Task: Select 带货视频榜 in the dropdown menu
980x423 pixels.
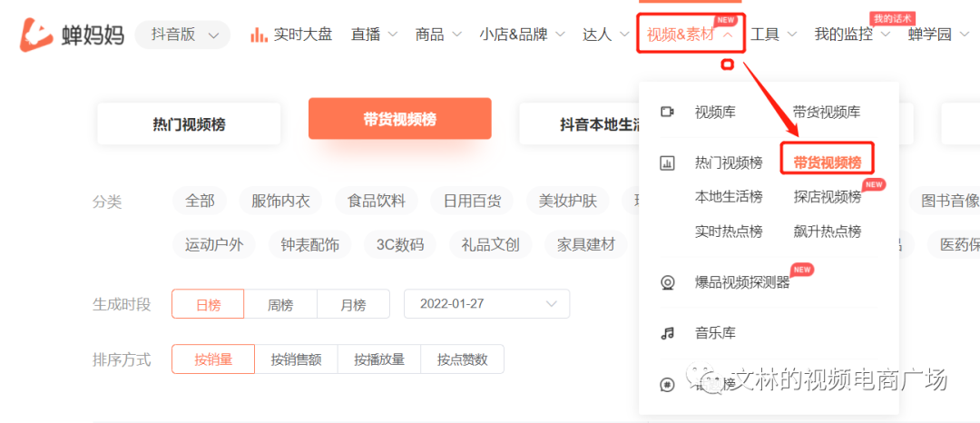Action: point(828,163)
